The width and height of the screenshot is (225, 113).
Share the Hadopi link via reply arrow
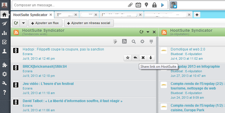135,58
